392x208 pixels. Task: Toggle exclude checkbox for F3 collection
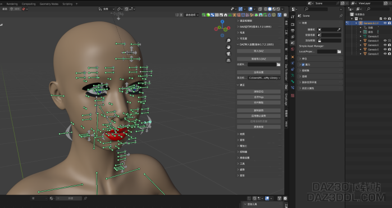coord(381,19)
